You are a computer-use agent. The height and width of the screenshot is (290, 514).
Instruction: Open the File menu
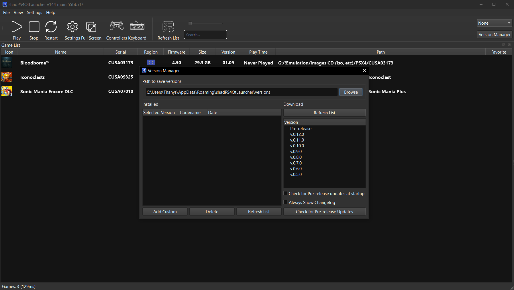[x=6, y=13]
